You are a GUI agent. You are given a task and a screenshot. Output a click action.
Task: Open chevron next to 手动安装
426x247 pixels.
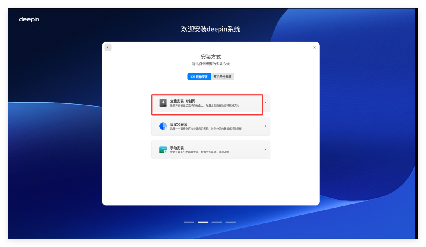(265, 150)
